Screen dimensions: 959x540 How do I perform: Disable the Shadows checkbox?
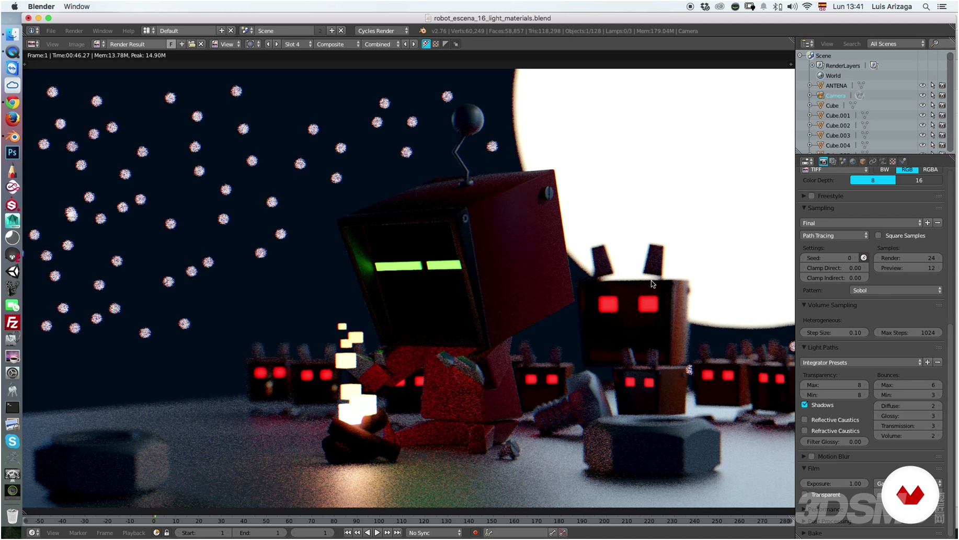[x=805, y=405]
